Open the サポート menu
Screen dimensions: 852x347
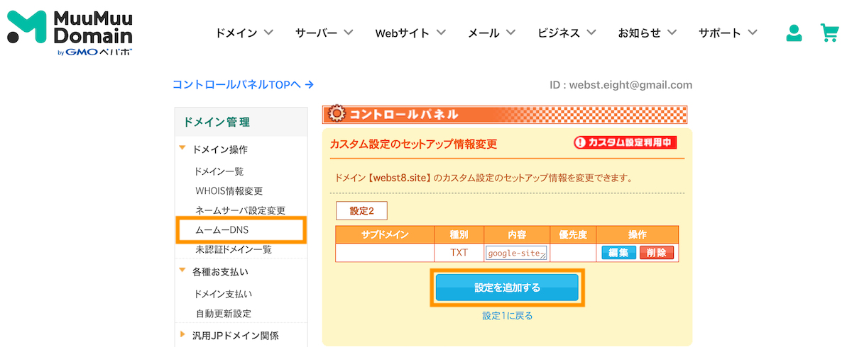point(728,33)
